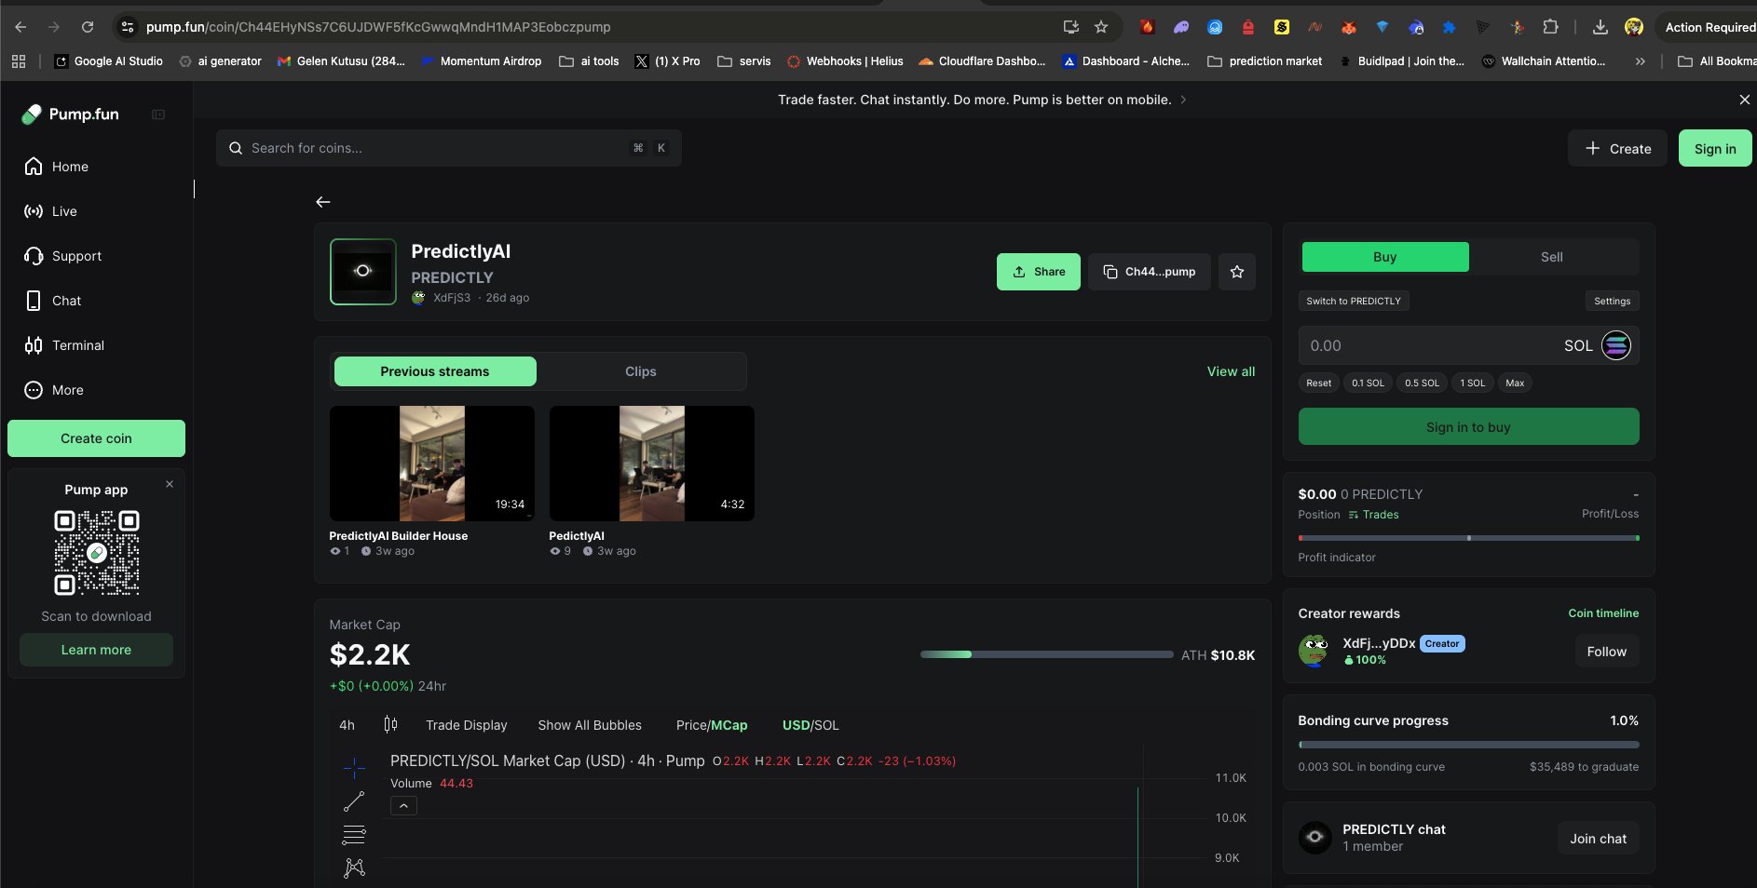Click the Join chat button
The image size is (1757, 888).
click(x=1598, y=839)
